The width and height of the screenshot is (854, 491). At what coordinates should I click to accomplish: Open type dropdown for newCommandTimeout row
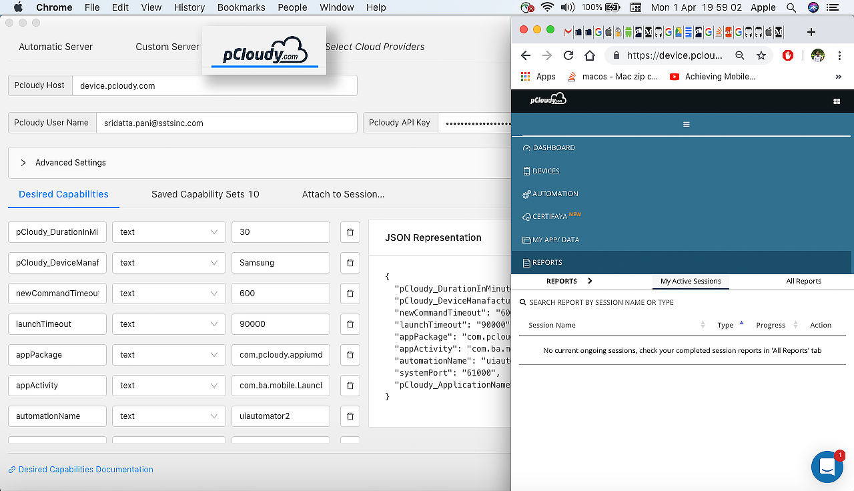[168, 294]
